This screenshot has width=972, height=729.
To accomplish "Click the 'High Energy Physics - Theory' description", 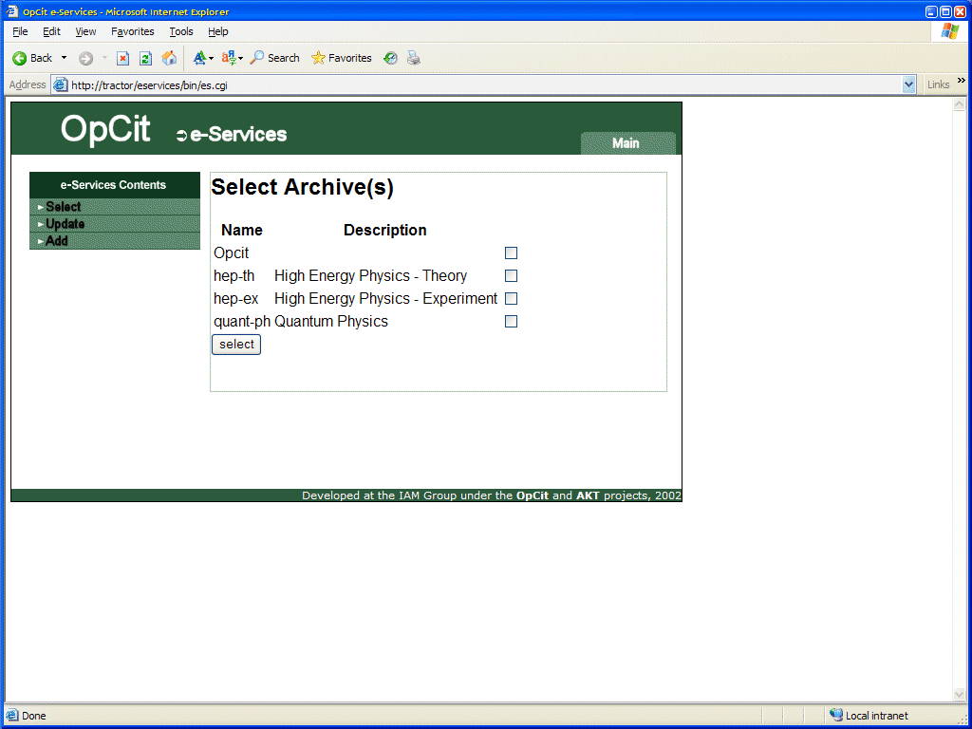I will tap(371, 276).
